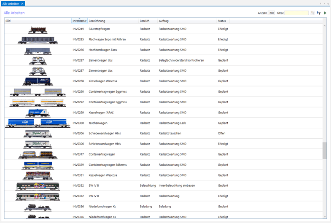The height and width of the screenshot is (223, 331).
Task: Click the scroll up arrow of the list
Action: [x=324, y=26]
